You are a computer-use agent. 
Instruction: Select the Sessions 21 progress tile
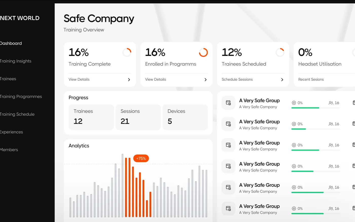[138, 117]
